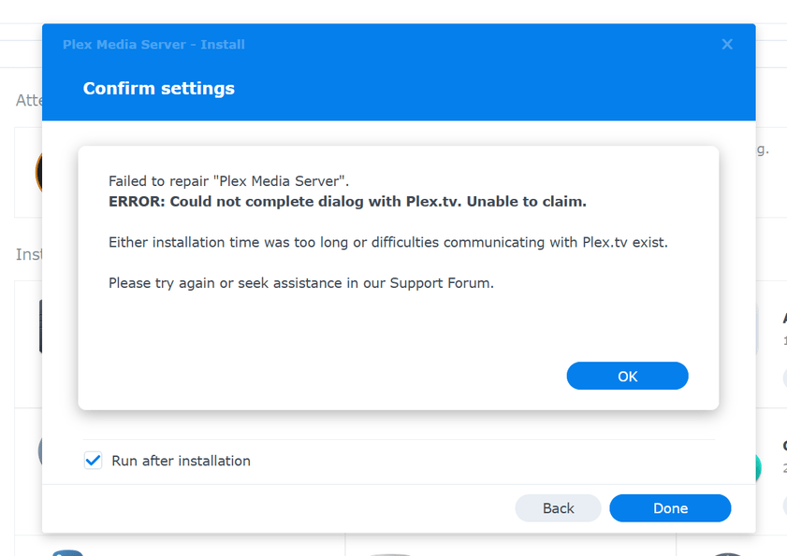Click the teal package icon at right edge

tap(758, 467)
